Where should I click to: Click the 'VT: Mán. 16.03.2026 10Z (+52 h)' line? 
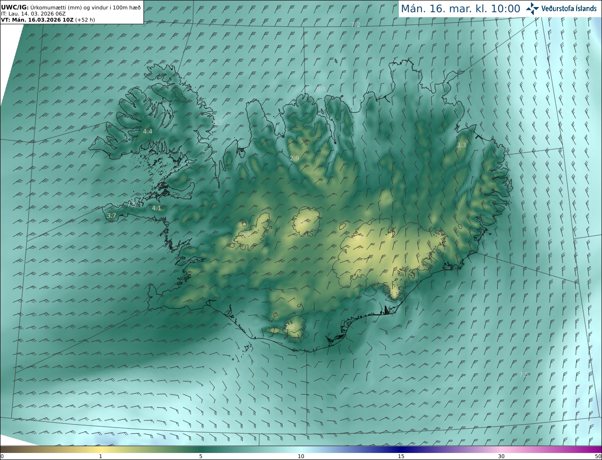[x=48, y=20]
